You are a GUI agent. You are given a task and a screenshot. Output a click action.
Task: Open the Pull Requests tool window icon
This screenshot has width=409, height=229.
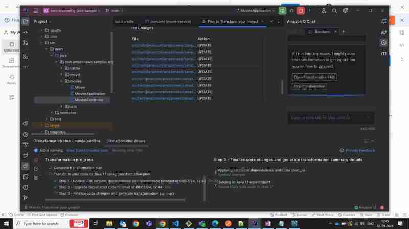pos(25,42)
